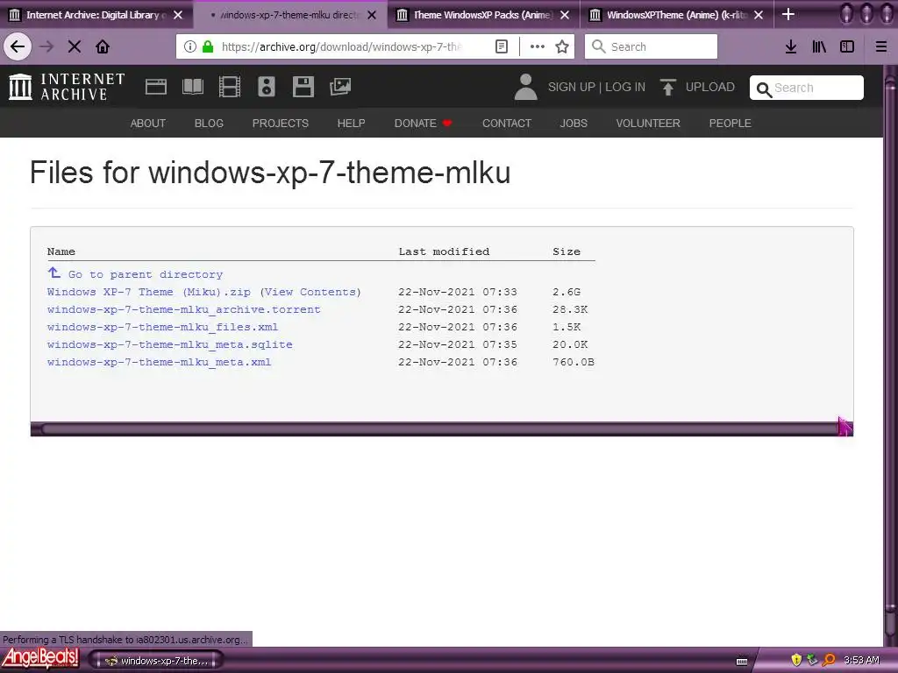Click the page vertical scrollbar
This screenshot has height=673, width=898.
point(891,355)
